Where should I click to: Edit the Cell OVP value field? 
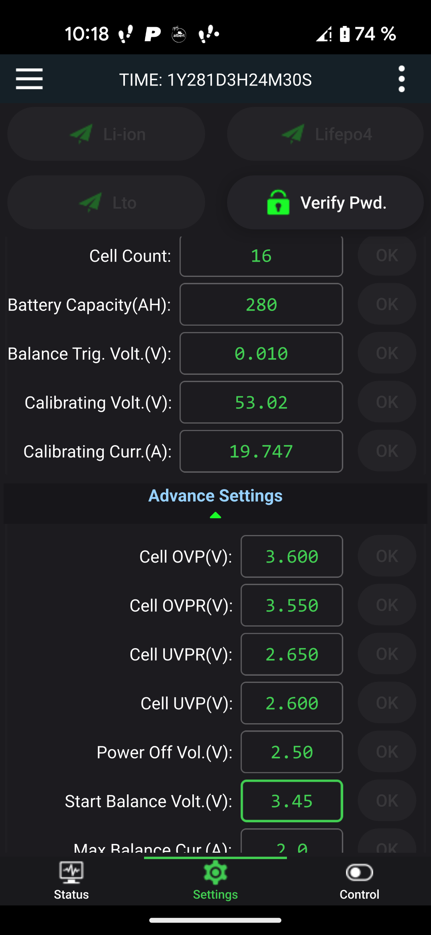pyautogui.click(x=292, y=557)
